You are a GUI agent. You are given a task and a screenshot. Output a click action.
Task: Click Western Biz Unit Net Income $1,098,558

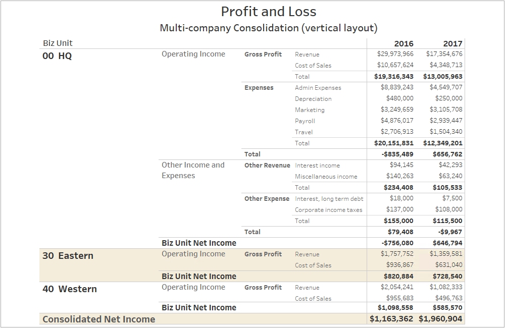pos(395,307)
